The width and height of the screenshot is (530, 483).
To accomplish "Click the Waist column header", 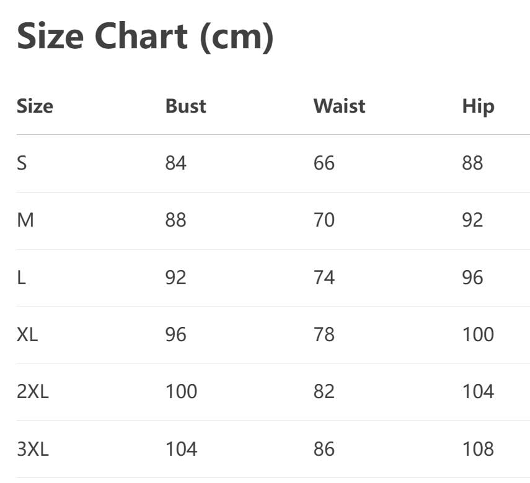I will click(339, 106).
